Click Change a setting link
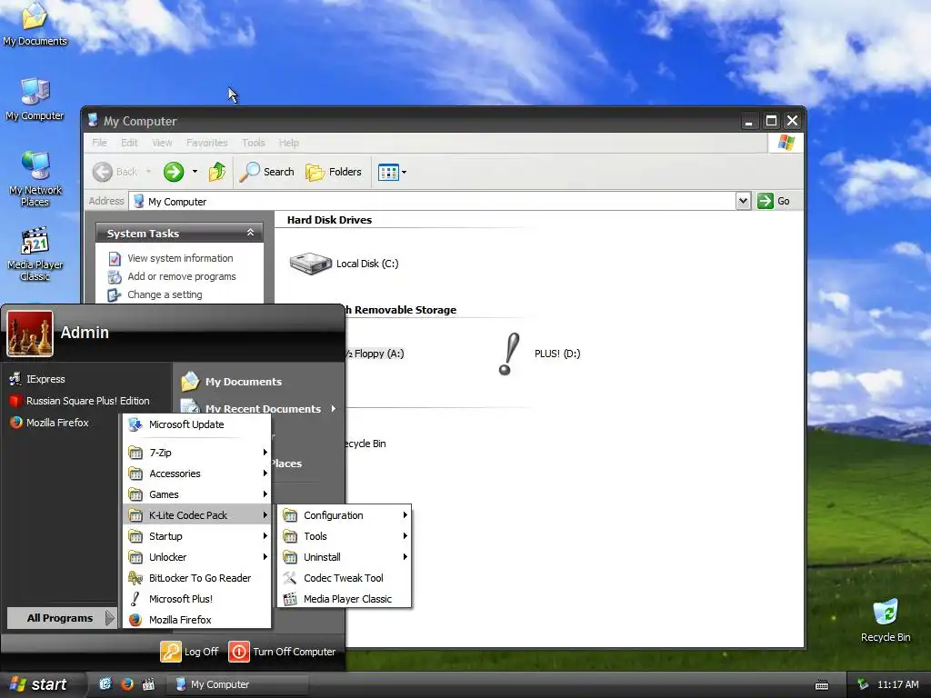 click(165, 295)
